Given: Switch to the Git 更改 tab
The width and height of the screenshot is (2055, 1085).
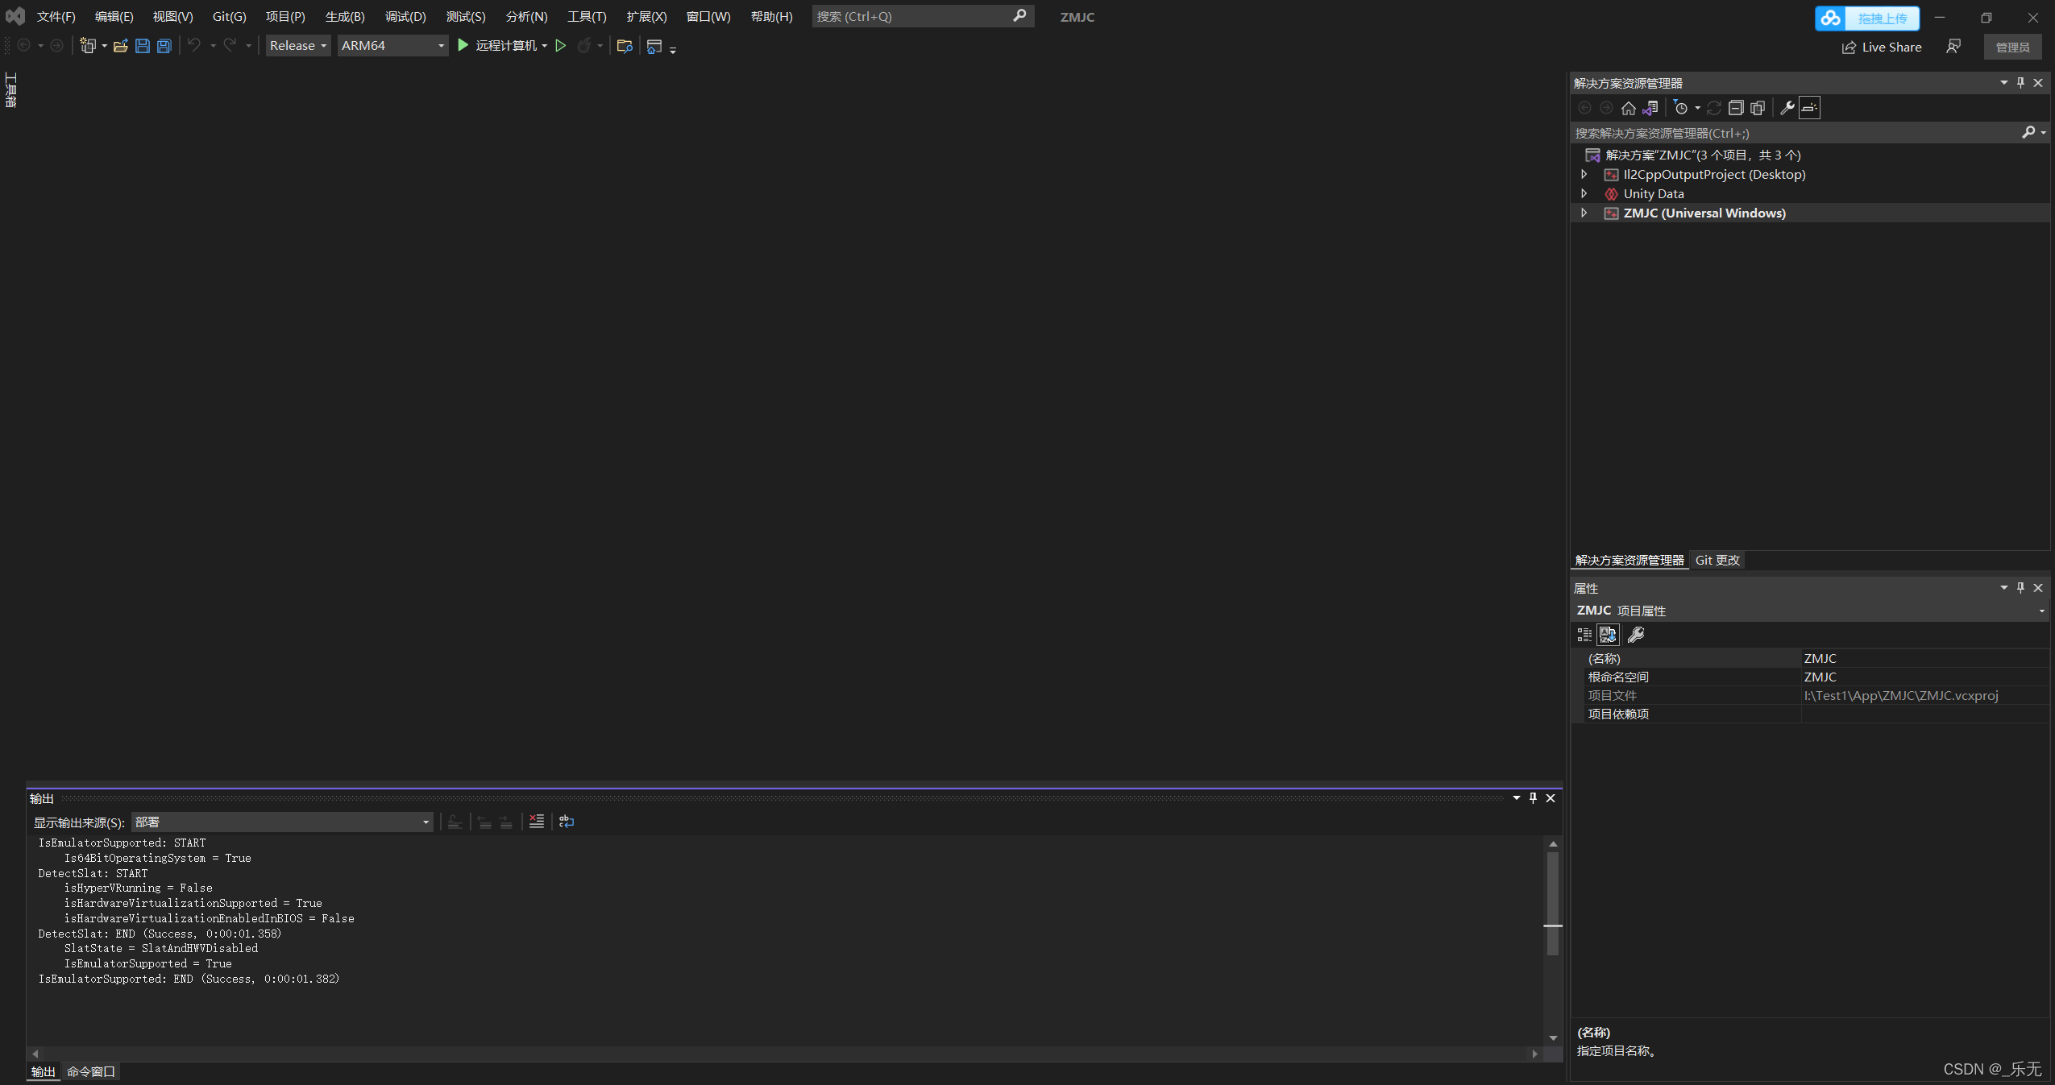Looking at the screenshot, I should [x=1717, y=560].
